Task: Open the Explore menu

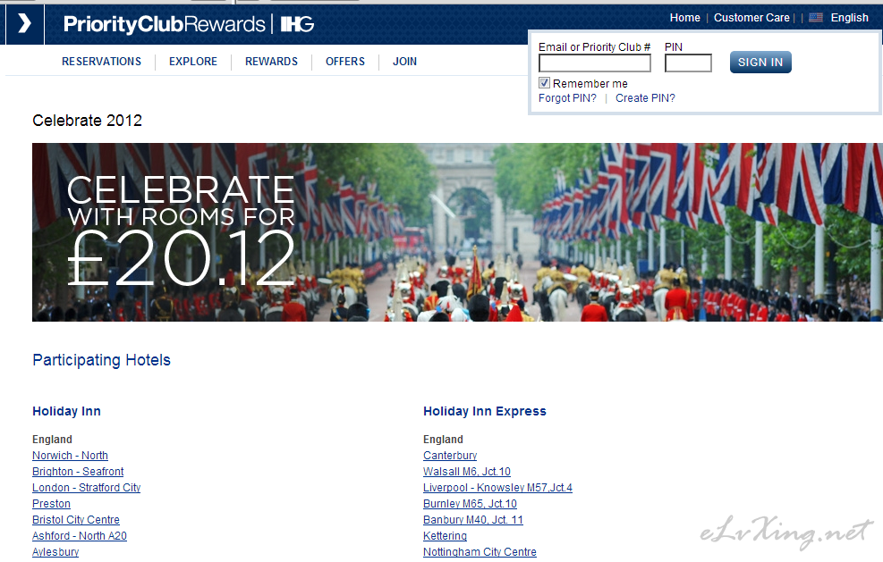Action: pos(193,62)
